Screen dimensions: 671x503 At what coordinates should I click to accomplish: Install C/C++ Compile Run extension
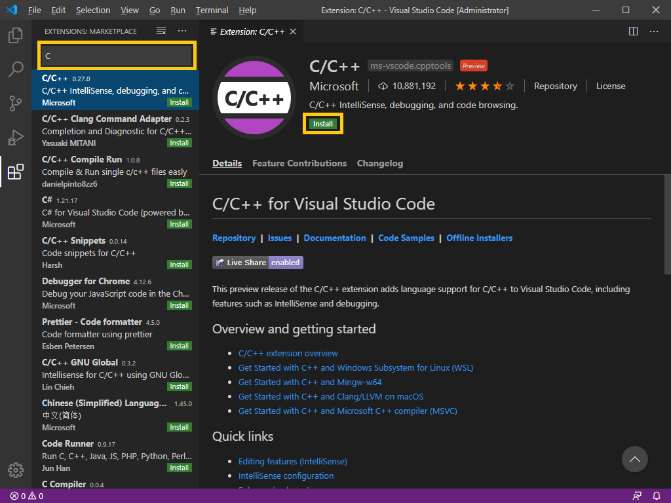pos(180,183)
